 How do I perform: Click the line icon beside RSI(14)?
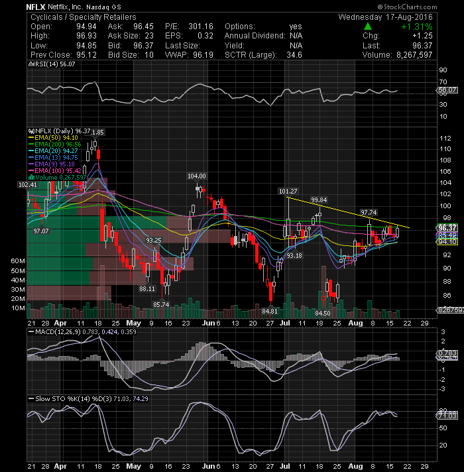(x=31, y=64)
